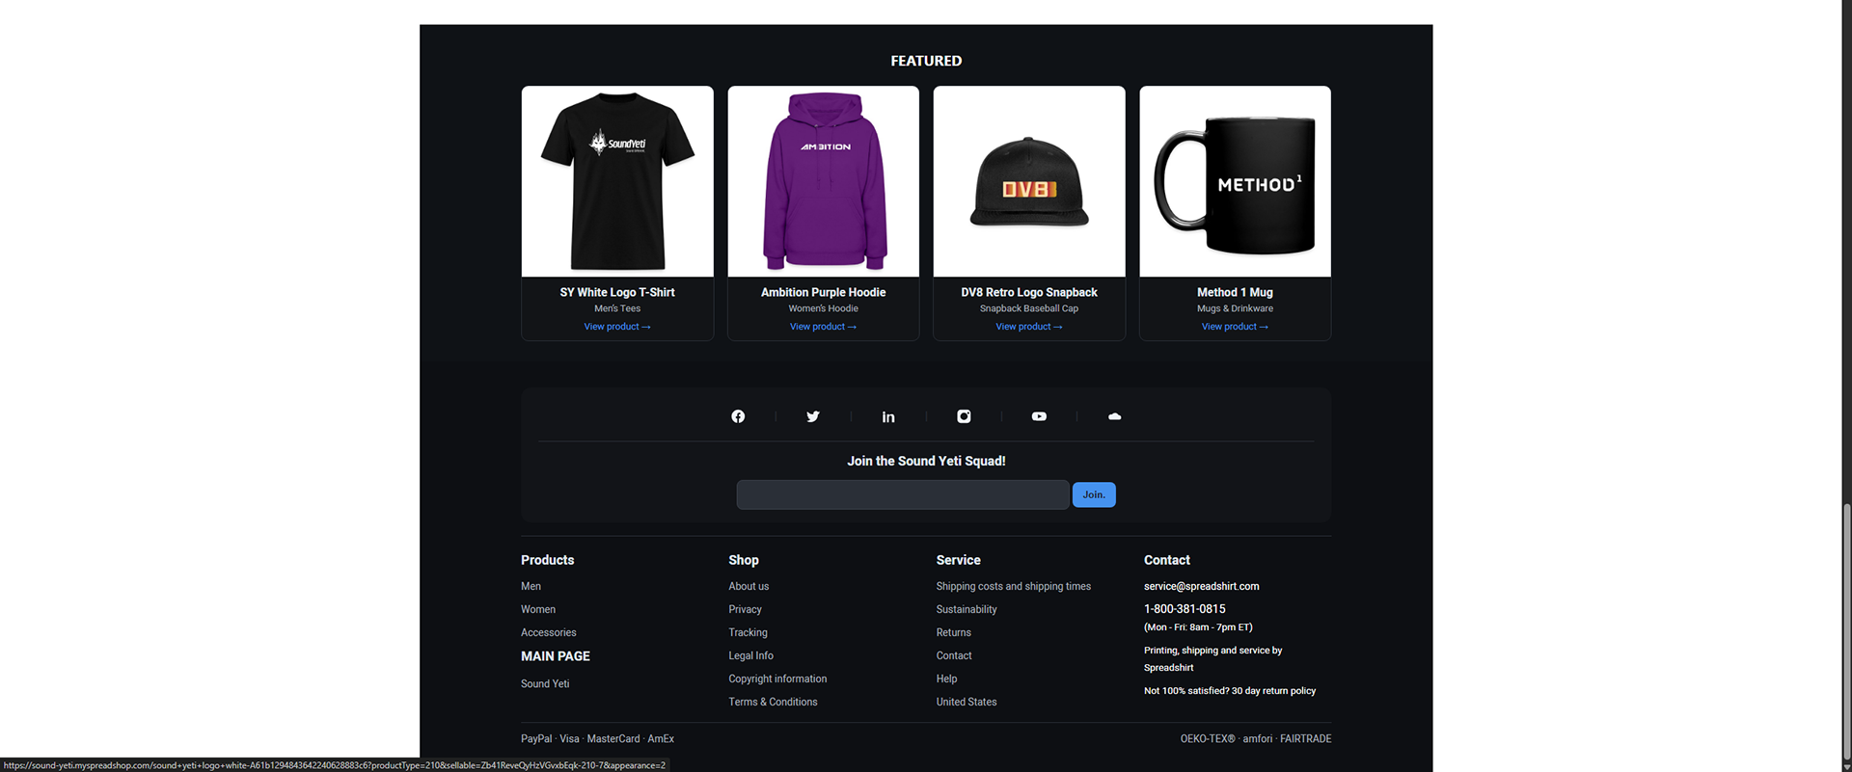Screen dimensions: 1852x772
Task: View product link for SY White Logo T-Shirt
Action: [617, 327]
